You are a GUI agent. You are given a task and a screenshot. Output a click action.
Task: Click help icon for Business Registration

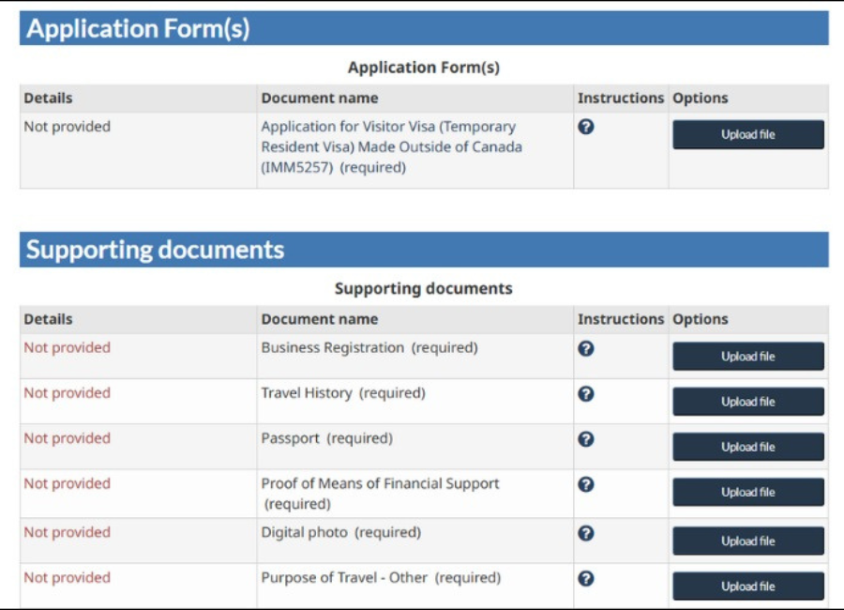pyautogui.click(x=586, y=348)
